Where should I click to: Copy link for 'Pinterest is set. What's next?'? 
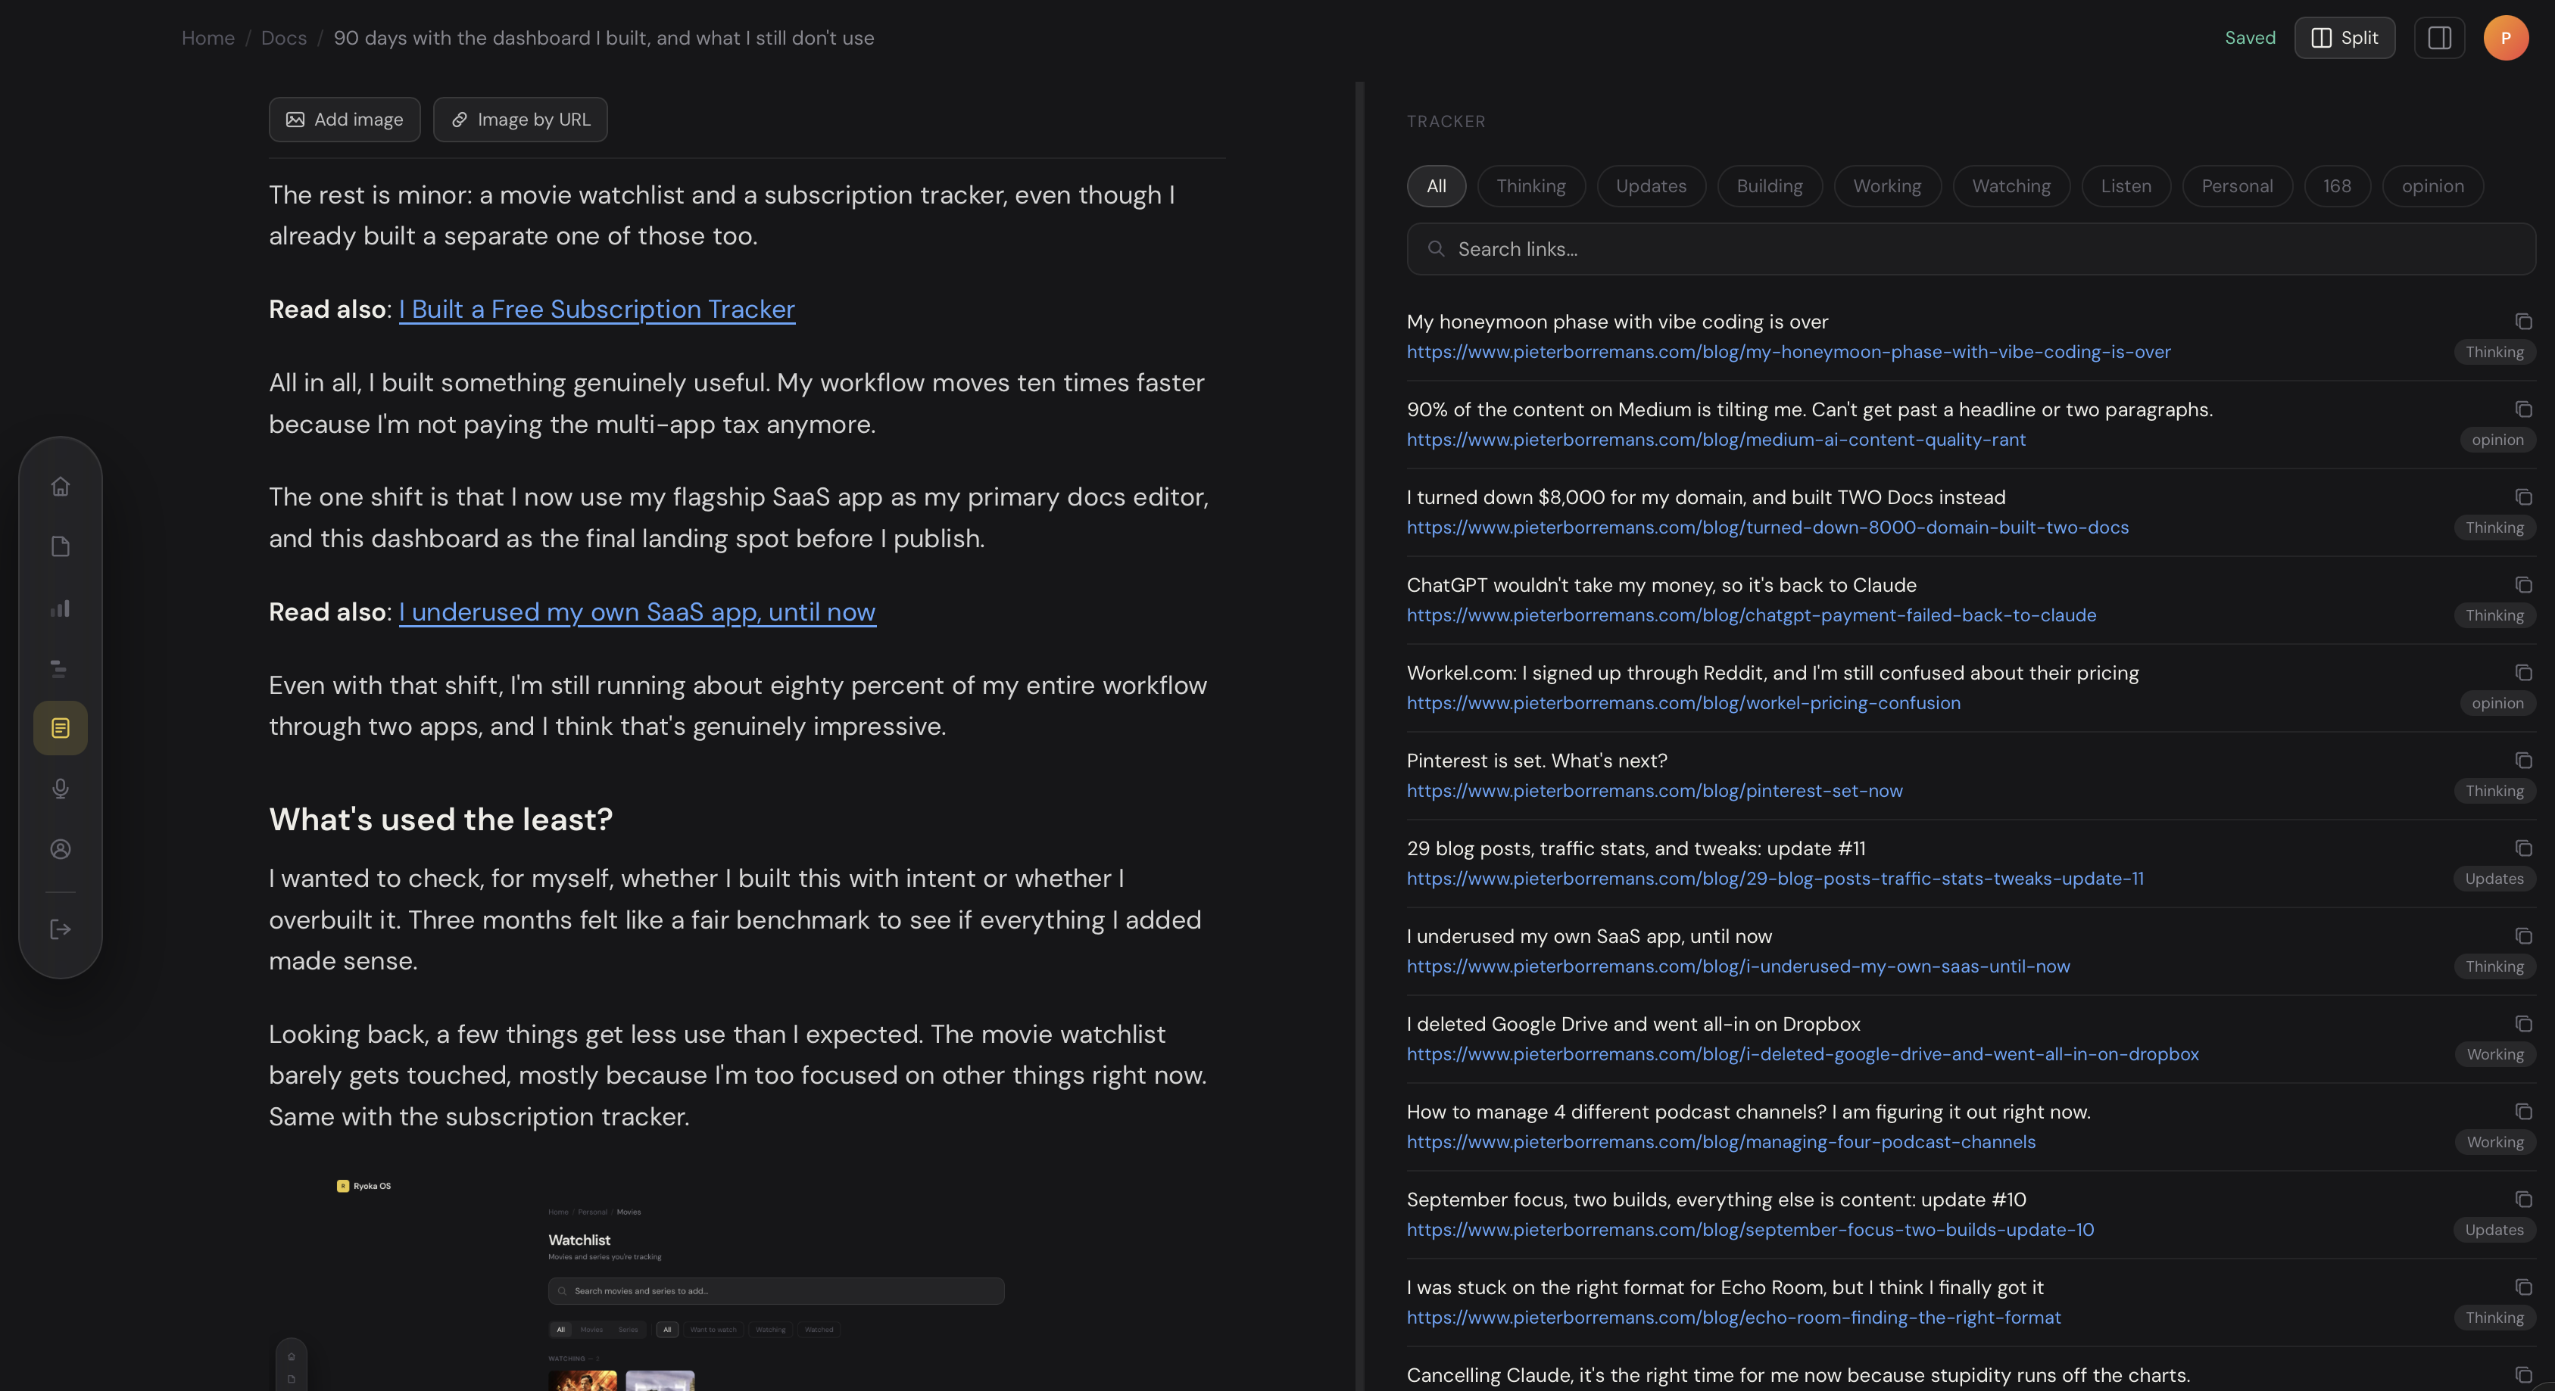(2523, 761)
